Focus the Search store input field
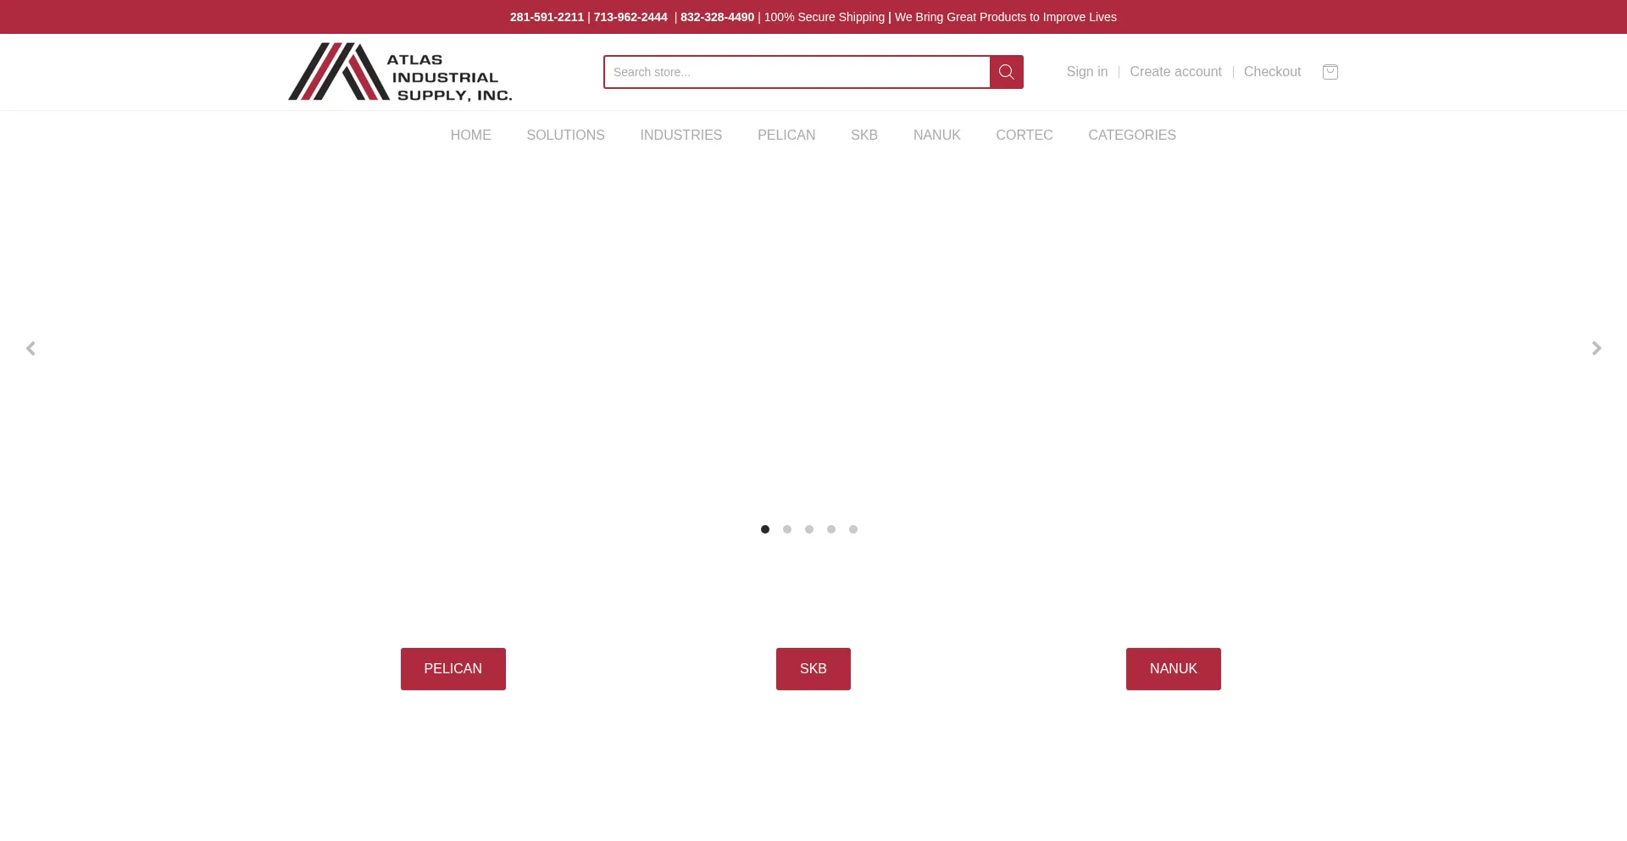The height and width of the screenshot is (841, 1627). (x=797, y=72)
